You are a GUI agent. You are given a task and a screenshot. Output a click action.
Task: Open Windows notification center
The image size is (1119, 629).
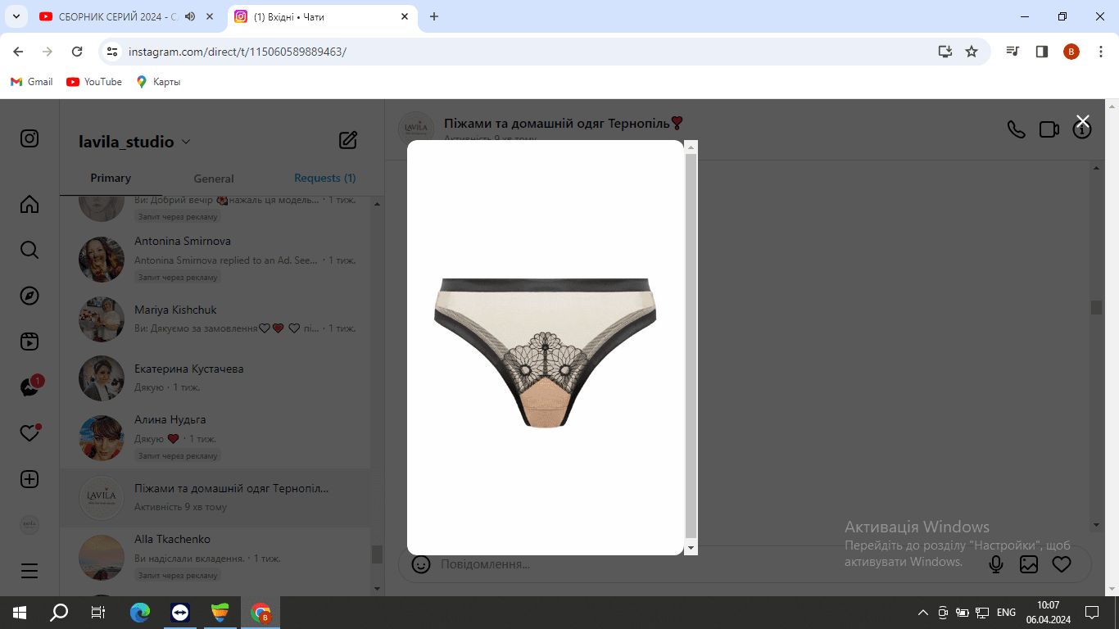click(1092, 612)
